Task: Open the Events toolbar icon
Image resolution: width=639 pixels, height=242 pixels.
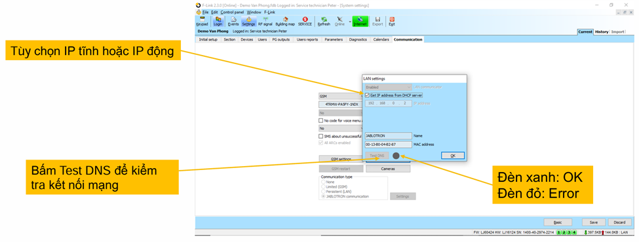Action: coord(233,22)
